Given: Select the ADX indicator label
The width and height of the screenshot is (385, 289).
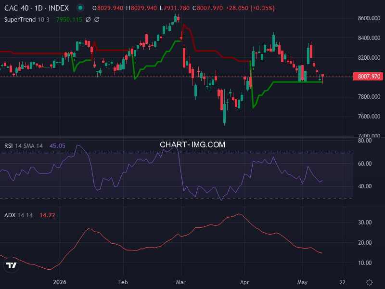Looking at the screenshot, I should point(10,215).
